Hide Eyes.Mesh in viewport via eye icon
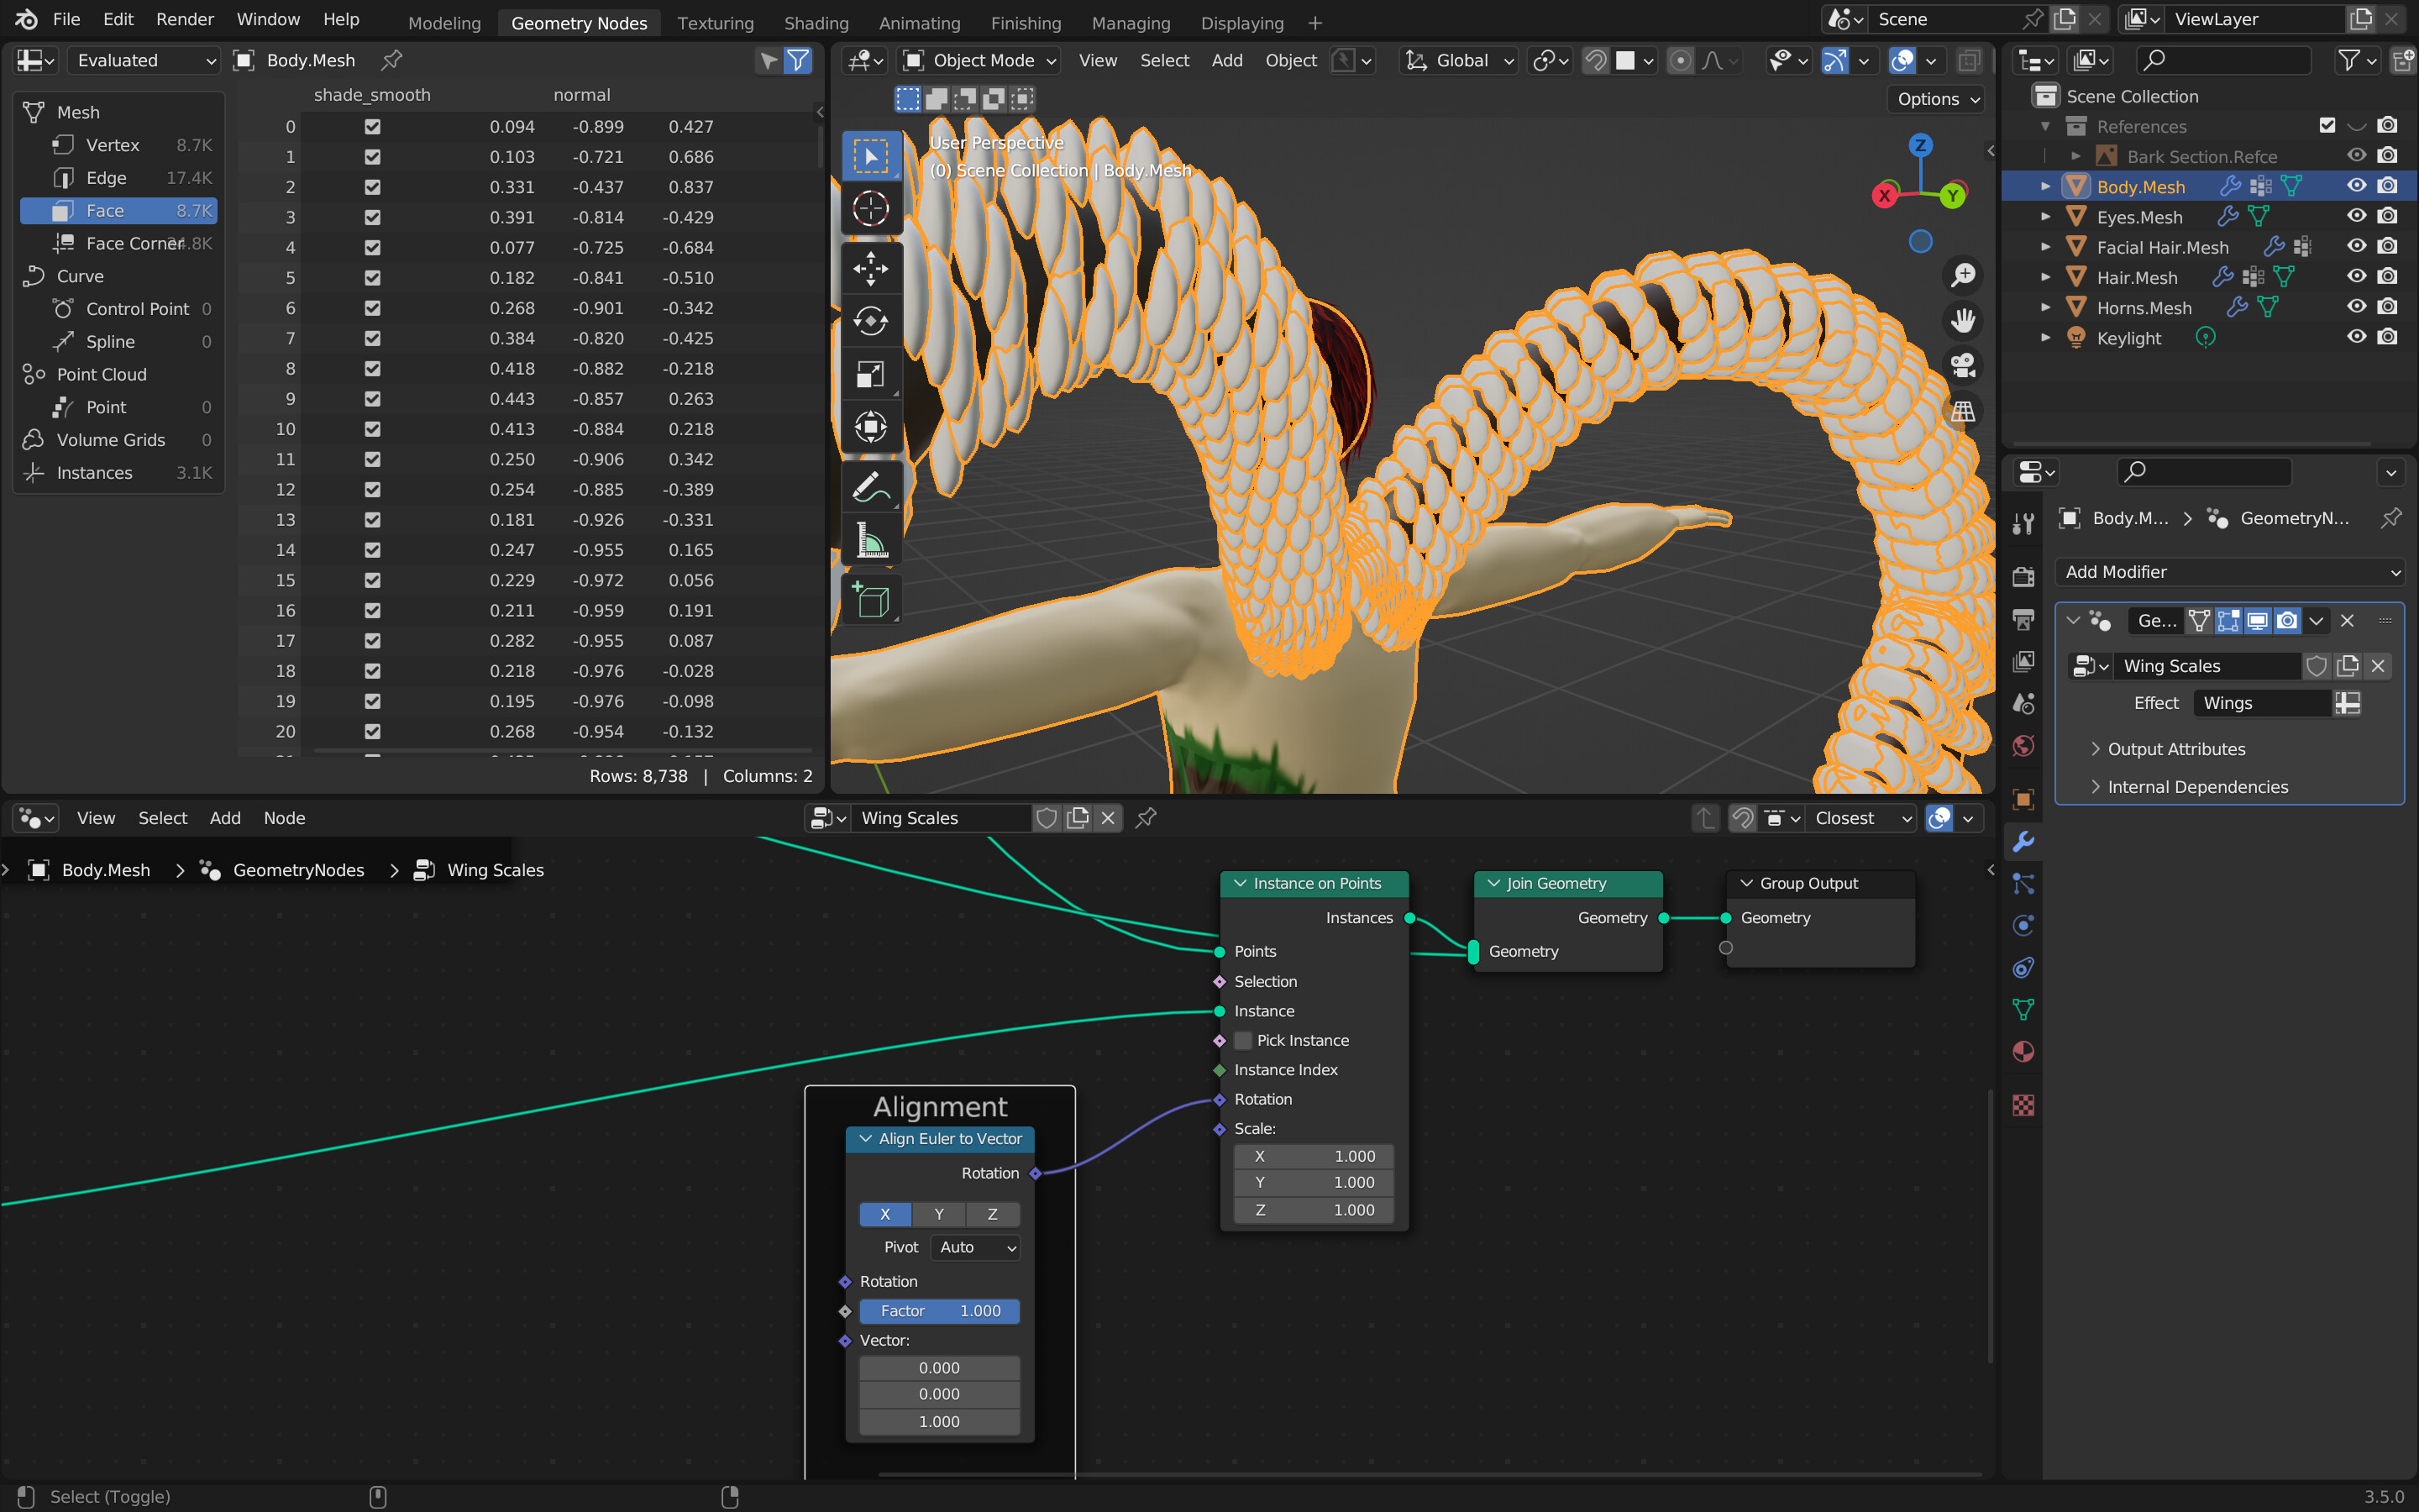 [x=2356, y=216]
